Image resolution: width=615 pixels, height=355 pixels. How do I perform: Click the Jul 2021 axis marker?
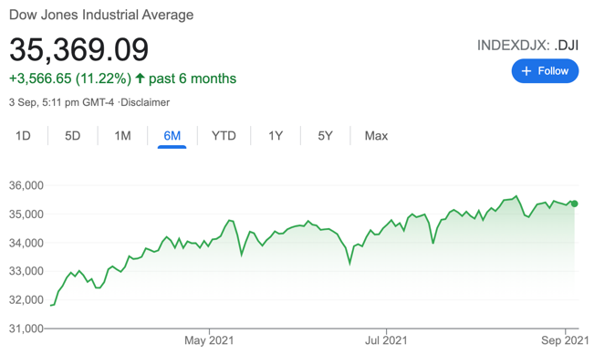click(386, 340)
